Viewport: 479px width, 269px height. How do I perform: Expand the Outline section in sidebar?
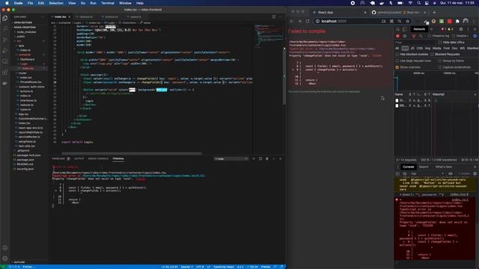(x=19, y=262)
